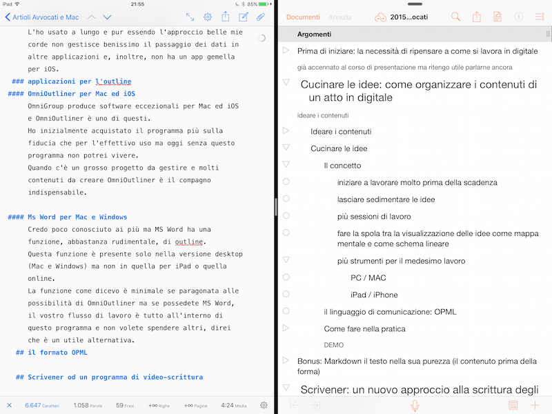Expand the Bonus: Markdown row
552x414 pixels.
(286, 360)
